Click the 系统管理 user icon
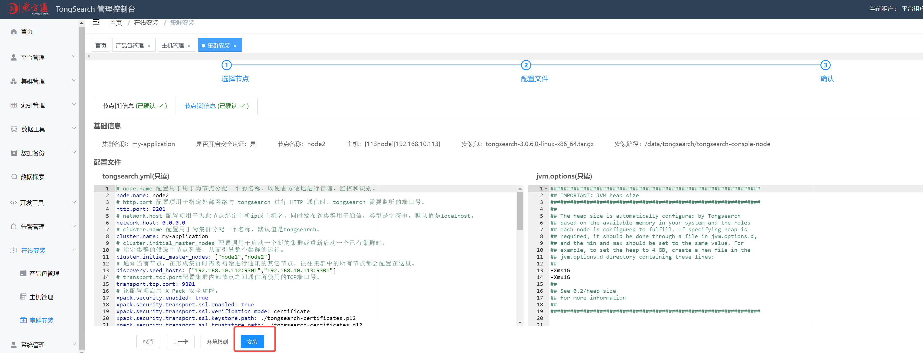 tap(14, 345)
